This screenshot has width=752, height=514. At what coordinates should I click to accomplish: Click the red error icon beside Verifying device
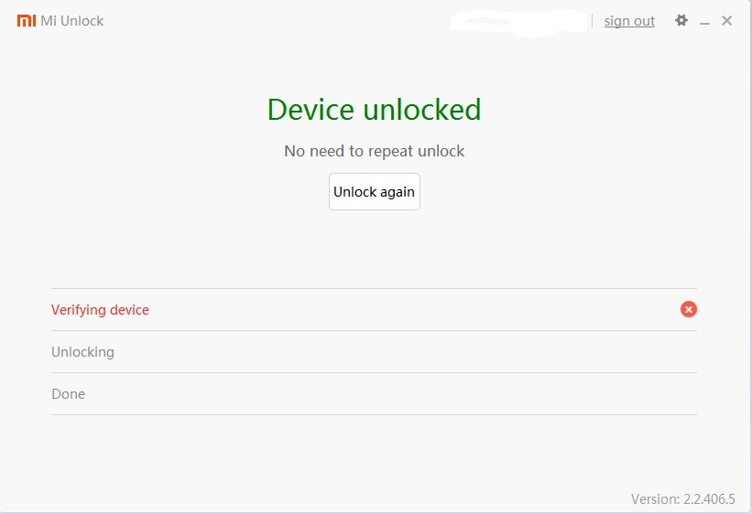(689, 309)
